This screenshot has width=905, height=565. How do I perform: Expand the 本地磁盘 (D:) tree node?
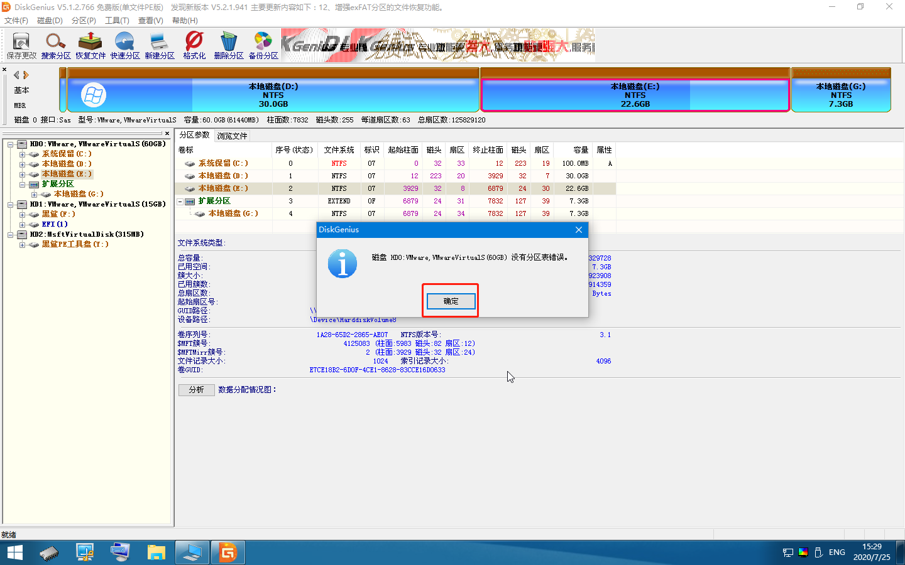pyautogui.click(x=23, y=164)
